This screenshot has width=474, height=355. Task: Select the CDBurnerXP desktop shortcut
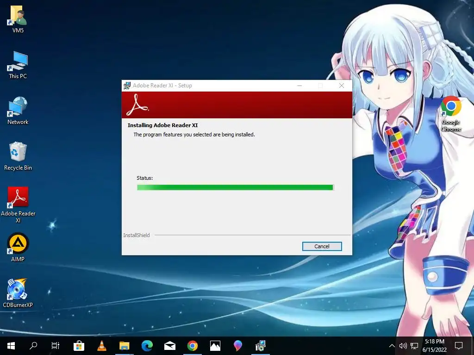click(18, 293)
